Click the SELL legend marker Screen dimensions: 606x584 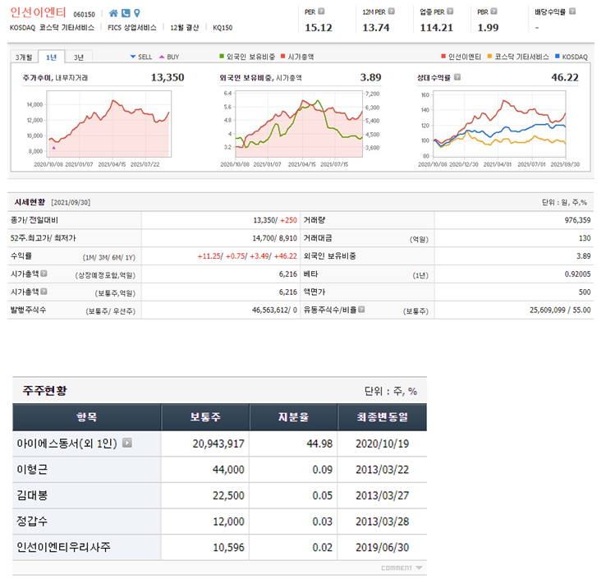click(133, 57)
